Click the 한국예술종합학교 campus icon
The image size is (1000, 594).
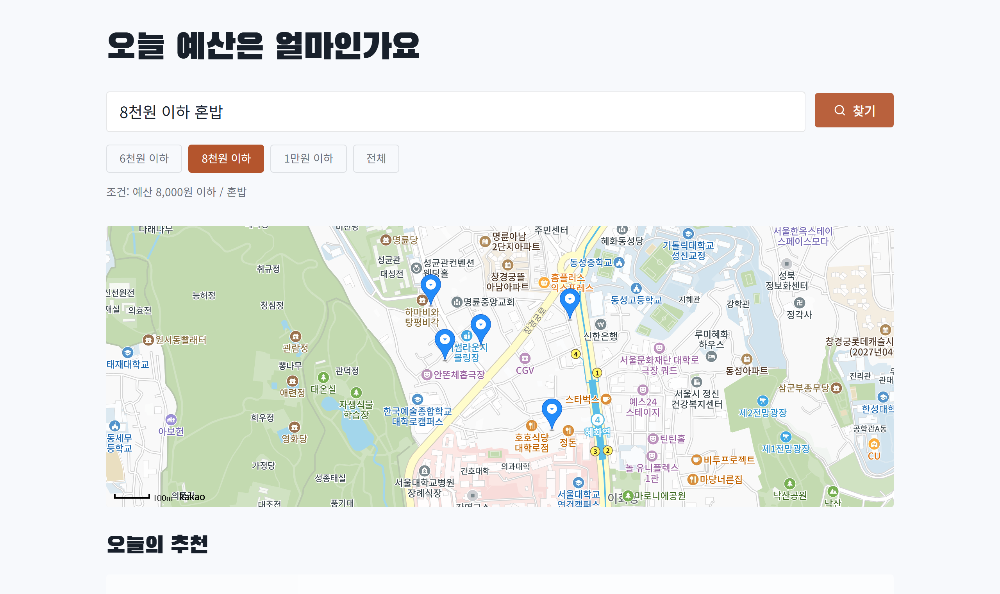pyautogui.click(x=417, y=399)
